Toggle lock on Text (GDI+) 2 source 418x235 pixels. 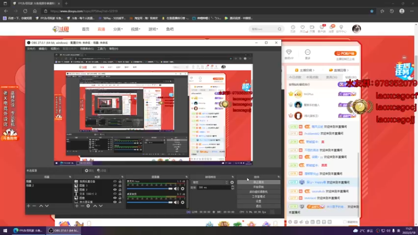tap(120, 194)
